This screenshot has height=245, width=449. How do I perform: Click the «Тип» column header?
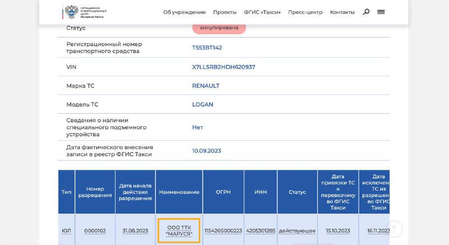66,192
